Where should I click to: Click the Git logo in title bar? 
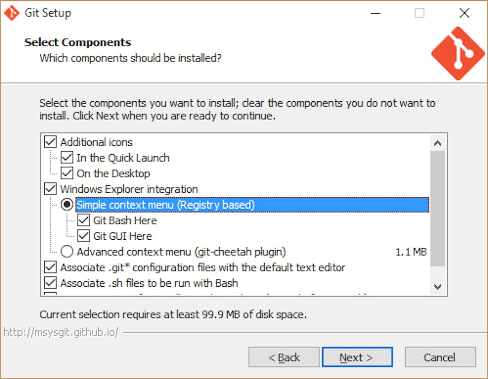coord(12,13)
